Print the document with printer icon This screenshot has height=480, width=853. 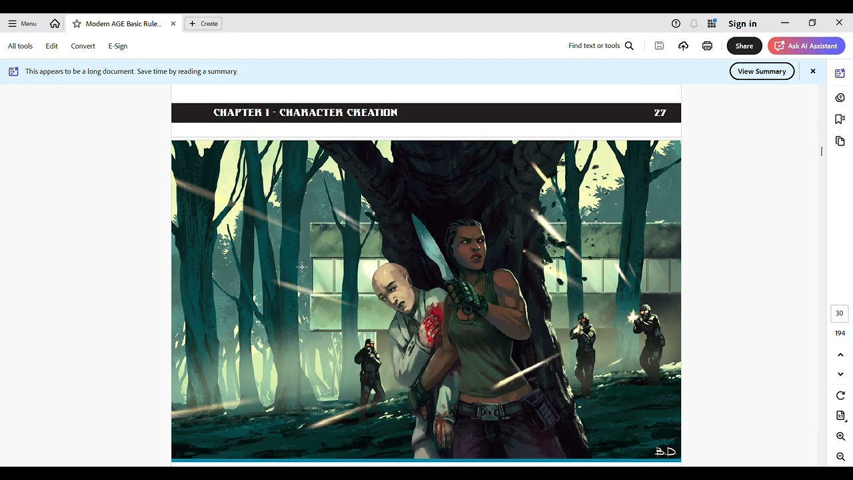pos(707,46)
